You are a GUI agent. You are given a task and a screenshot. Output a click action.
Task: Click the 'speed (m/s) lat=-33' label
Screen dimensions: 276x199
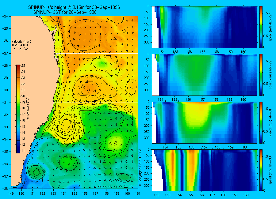pos(270,170)
